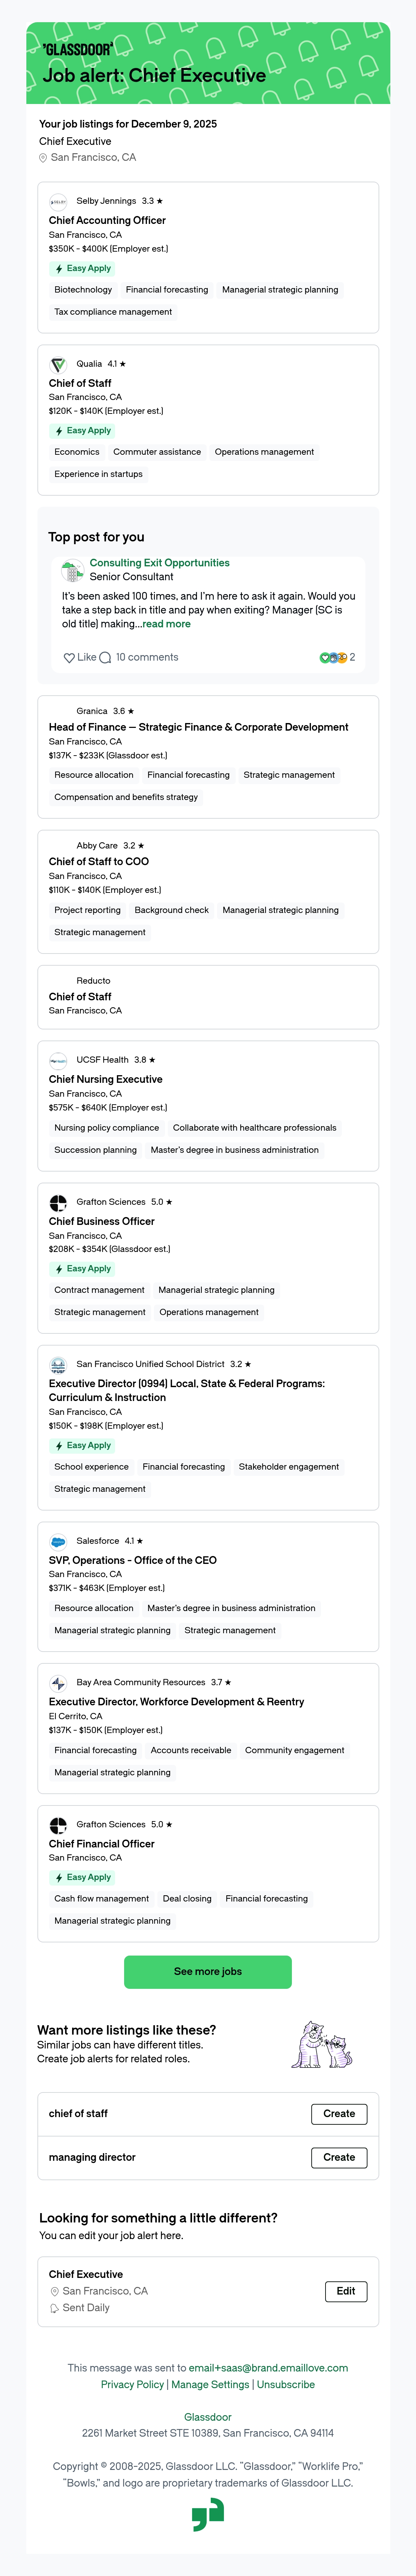Click the Salesforce cloud logo

point(58,1542)
